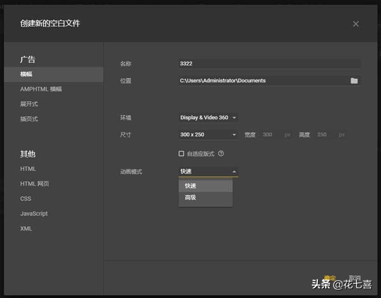Click the 名称 field containing 3322

(269, 64)
